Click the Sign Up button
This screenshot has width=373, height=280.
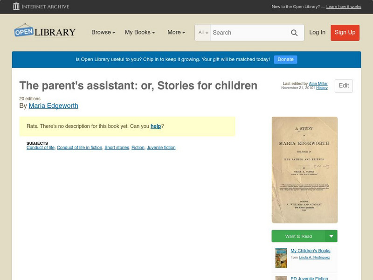tap(345, 33)
